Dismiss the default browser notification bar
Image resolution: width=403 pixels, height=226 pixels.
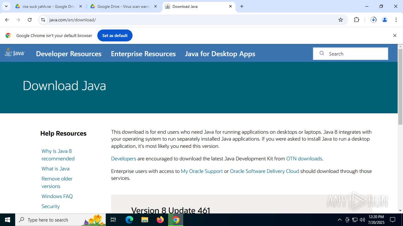click(x=394, y=35)
